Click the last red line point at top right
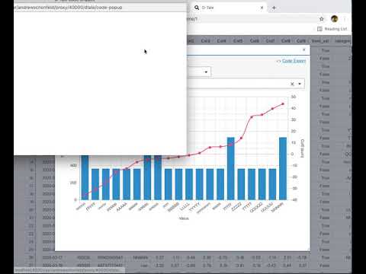Viewport: 366px width, 274px height. [x=283, y=104]
